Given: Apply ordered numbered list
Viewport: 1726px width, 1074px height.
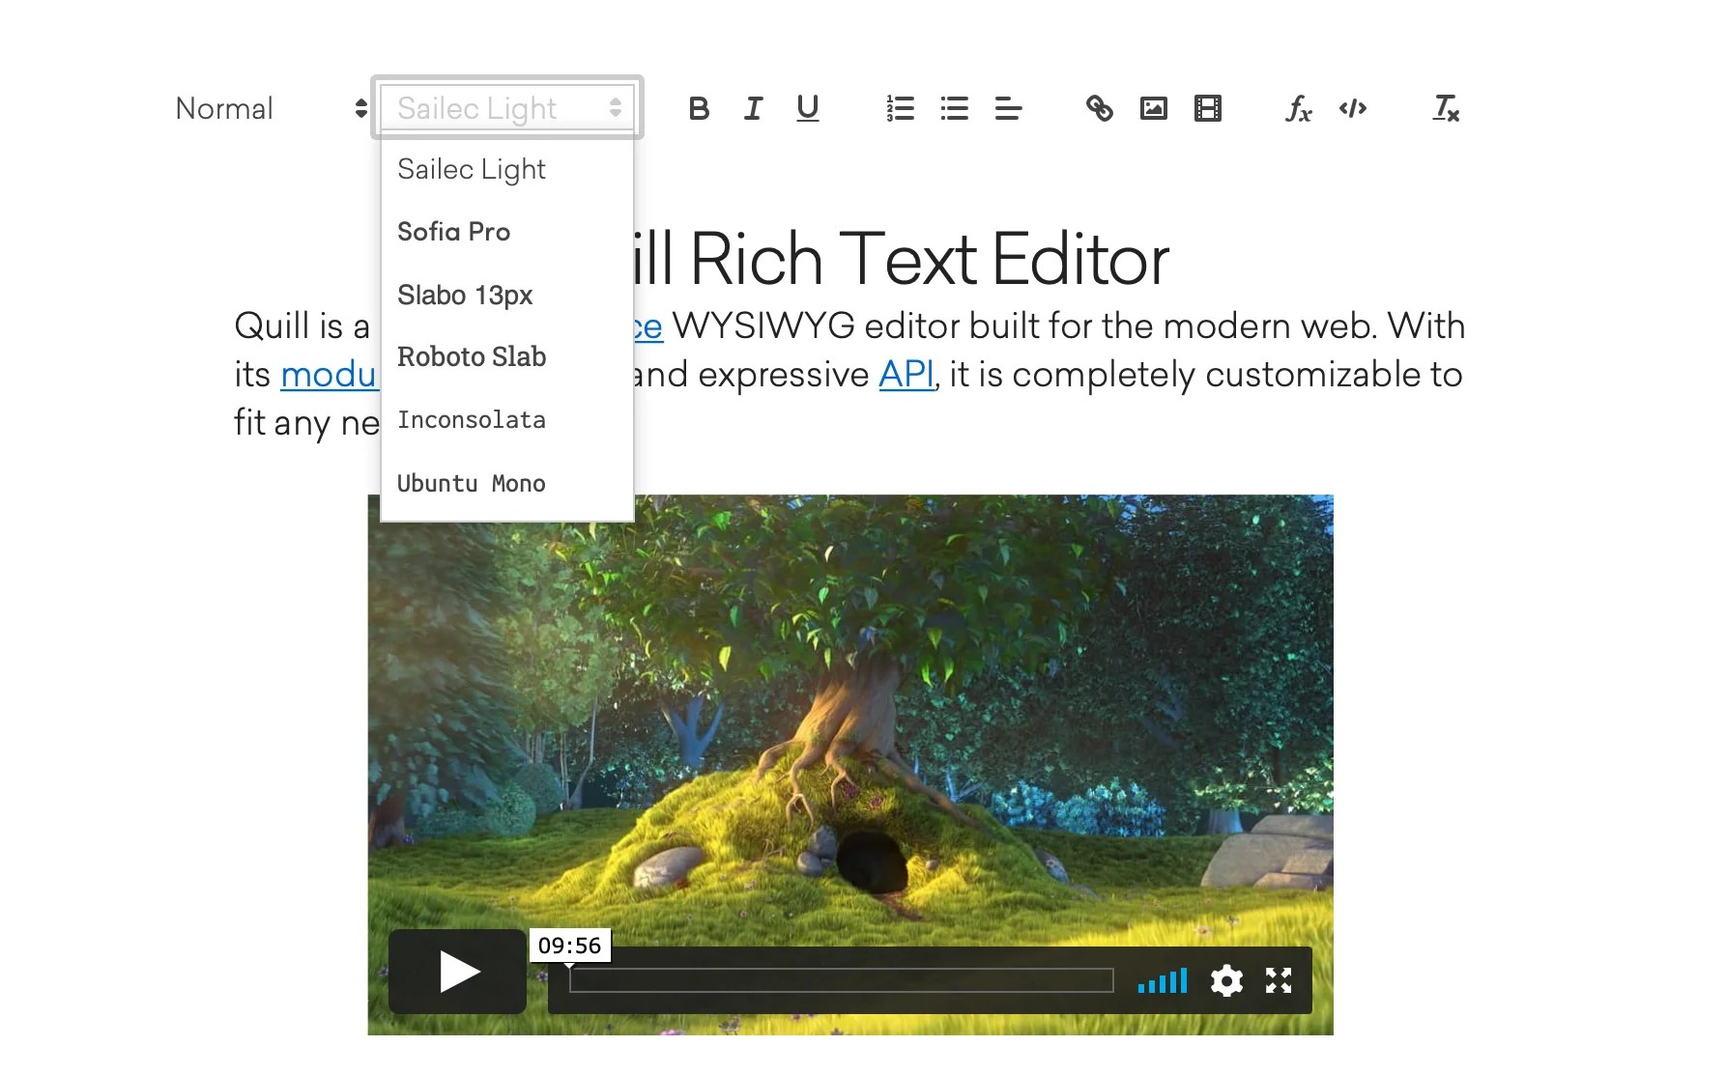Looking at the screenshot, I should 901,108.
